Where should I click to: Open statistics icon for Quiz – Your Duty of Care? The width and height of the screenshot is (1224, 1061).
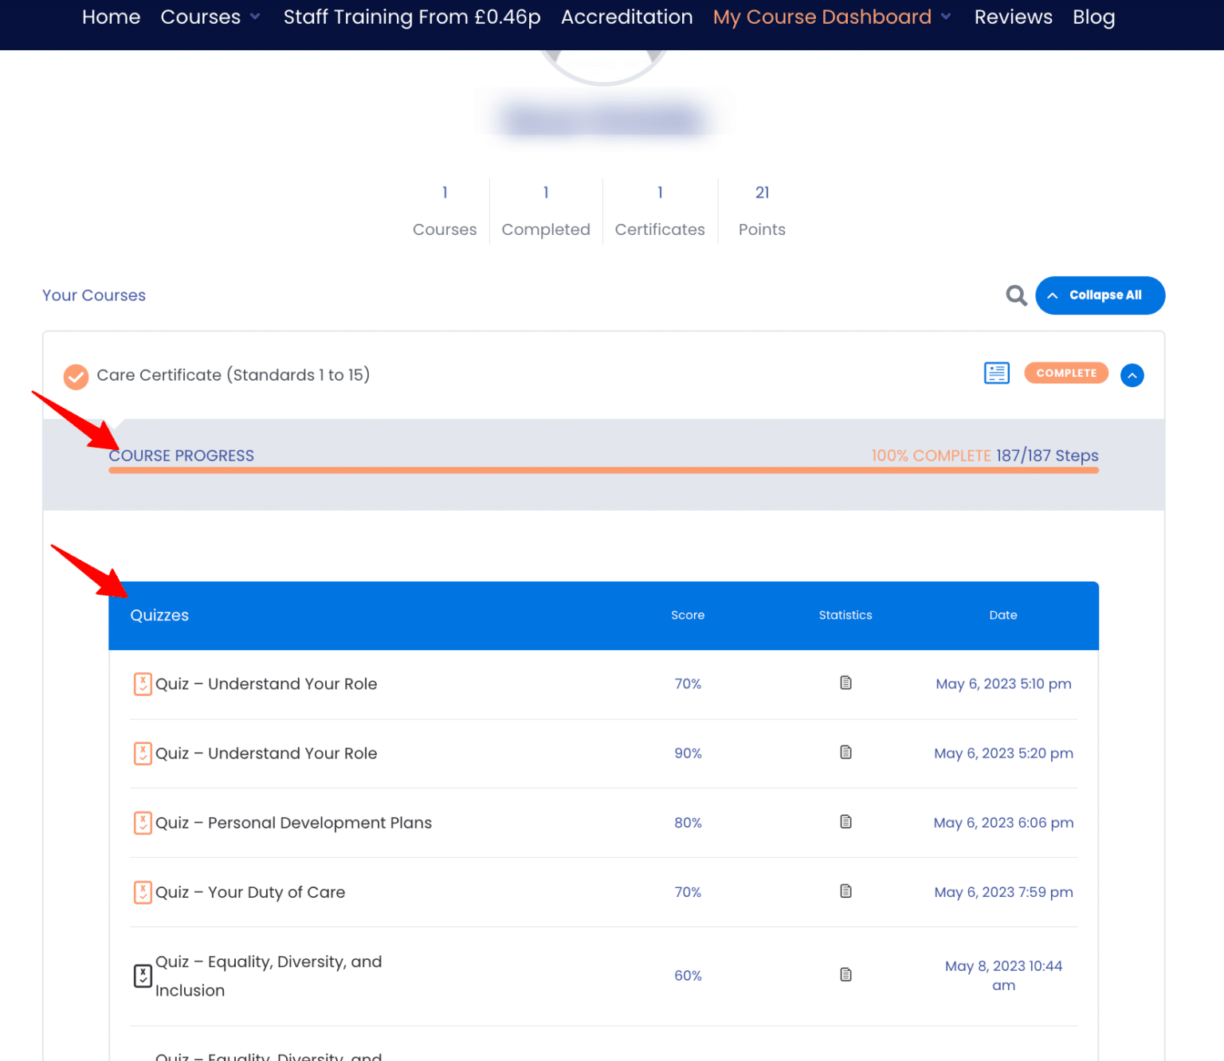(845, 891)
